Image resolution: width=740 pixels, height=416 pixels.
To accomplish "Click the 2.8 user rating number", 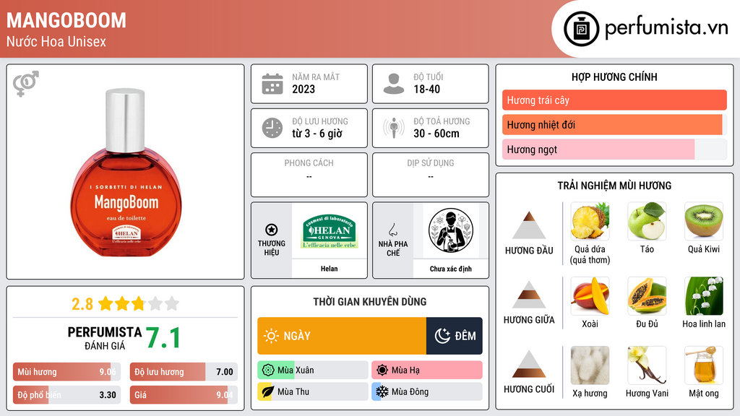I will coord(82,304).
